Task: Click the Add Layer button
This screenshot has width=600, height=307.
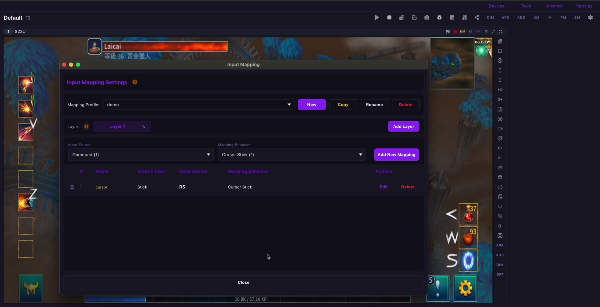Action: (404, 127)
